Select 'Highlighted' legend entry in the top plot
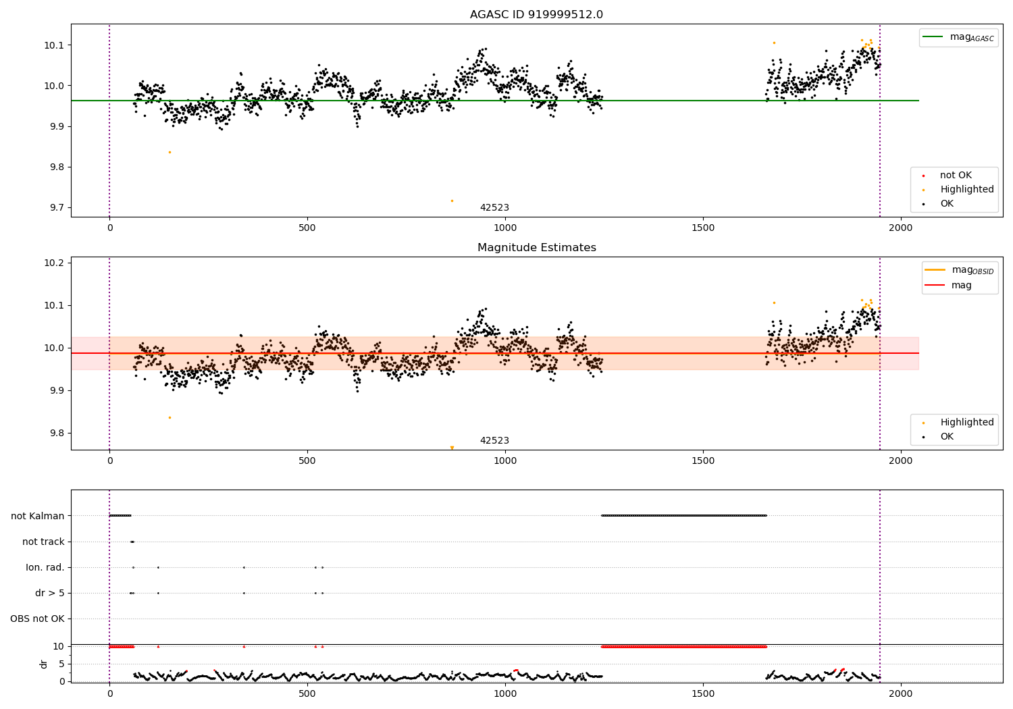This screenshot has height=709, width=1013. (x=967, y=190)
